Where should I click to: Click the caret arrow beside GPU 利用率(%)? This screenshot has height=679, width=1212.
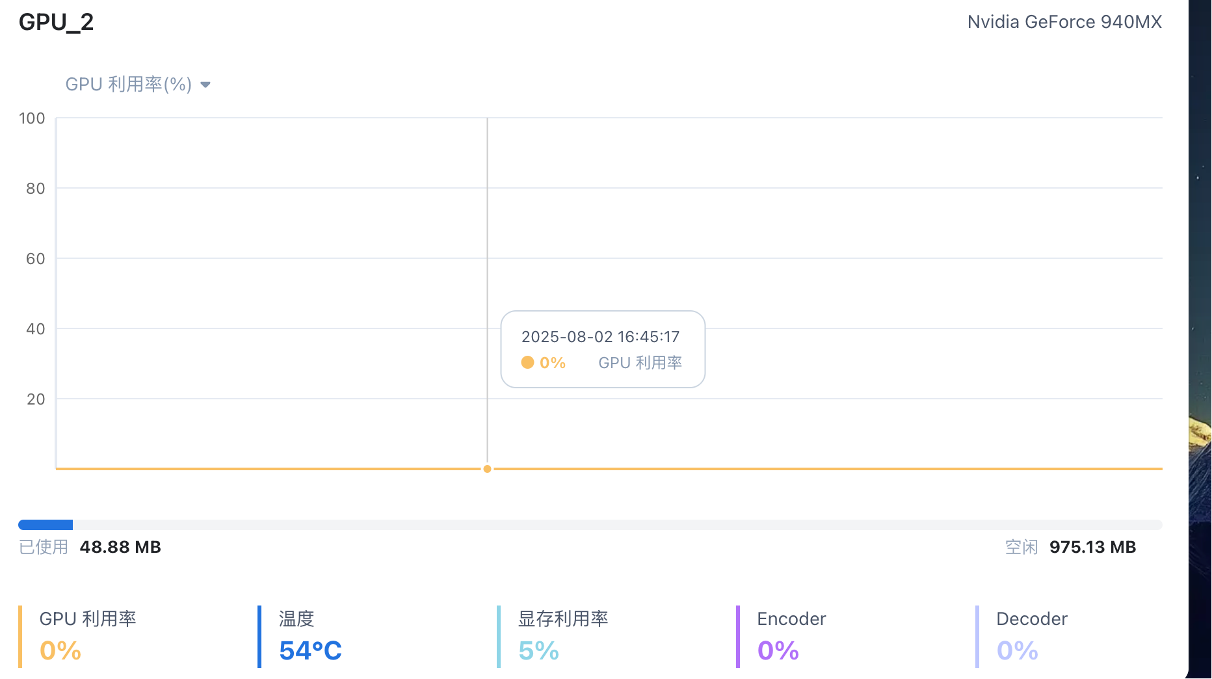pyautogui.click(x=205, y=85)
